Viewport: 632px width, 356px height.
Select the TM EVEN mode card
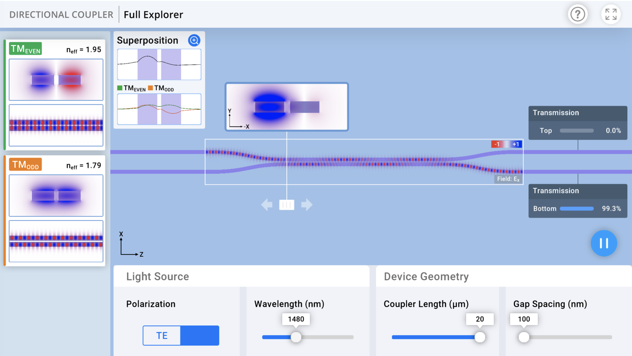coord(56,92)
